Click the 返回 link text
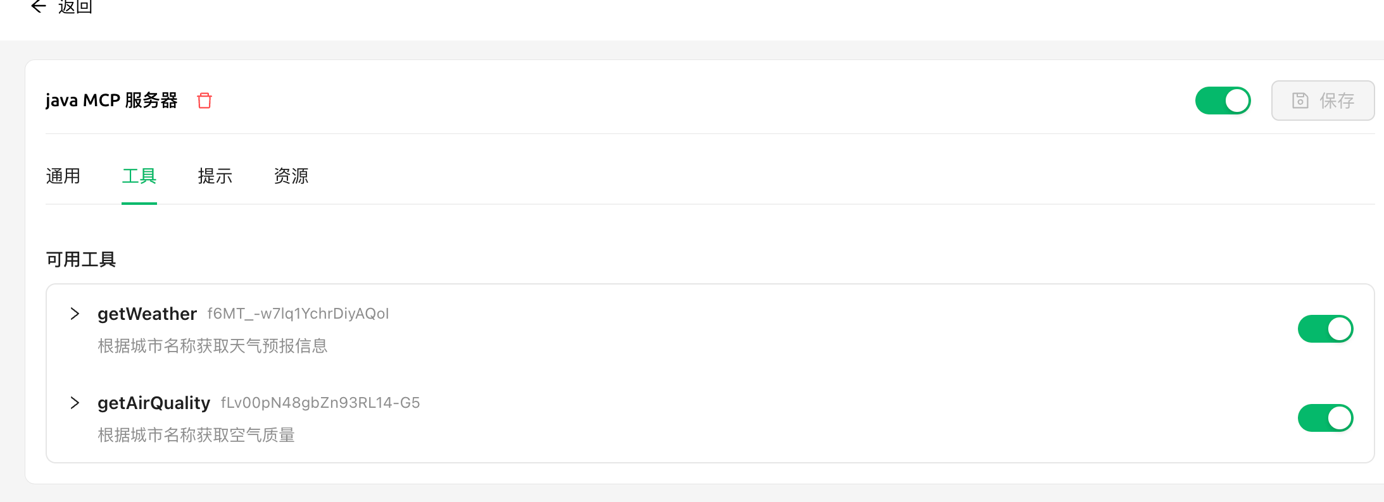The width and height of the screenshot is (1384, 502). 75,7
